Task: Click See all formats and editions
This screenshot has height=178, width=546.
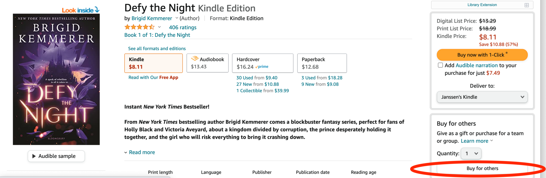Action: coord(157,48)
